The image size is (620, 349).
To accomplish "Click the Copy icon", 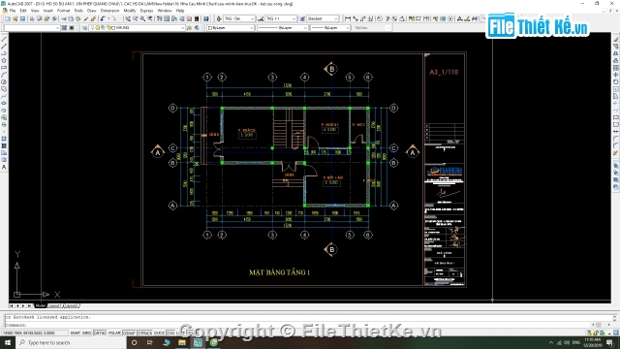I will (x=71, y=18).
